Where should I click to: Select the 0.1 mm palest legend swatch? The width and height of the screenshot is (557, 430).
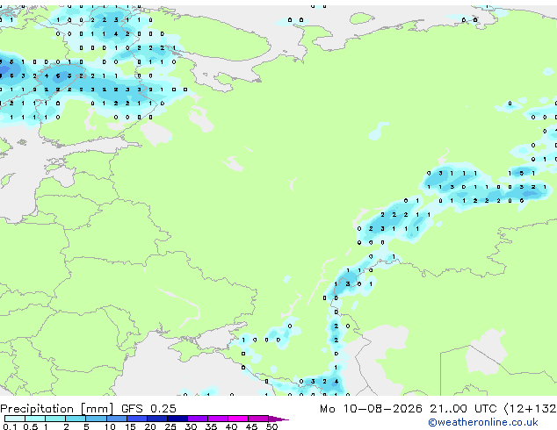point(15,419)
